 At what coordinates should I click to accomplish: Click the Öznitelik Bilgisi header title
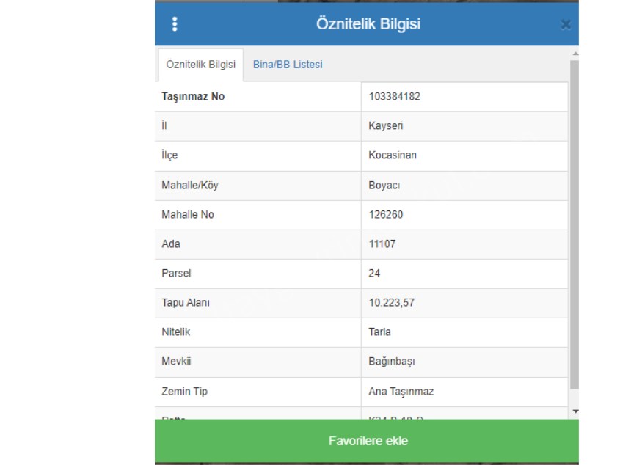(x=368, y=24)
